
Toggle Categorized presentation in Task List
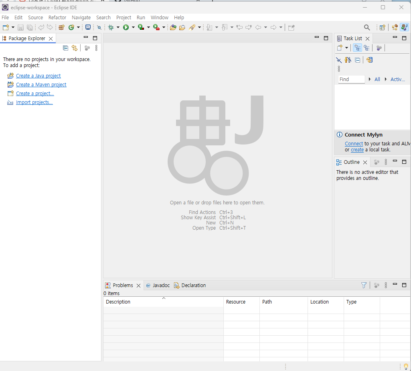[358, 48]
